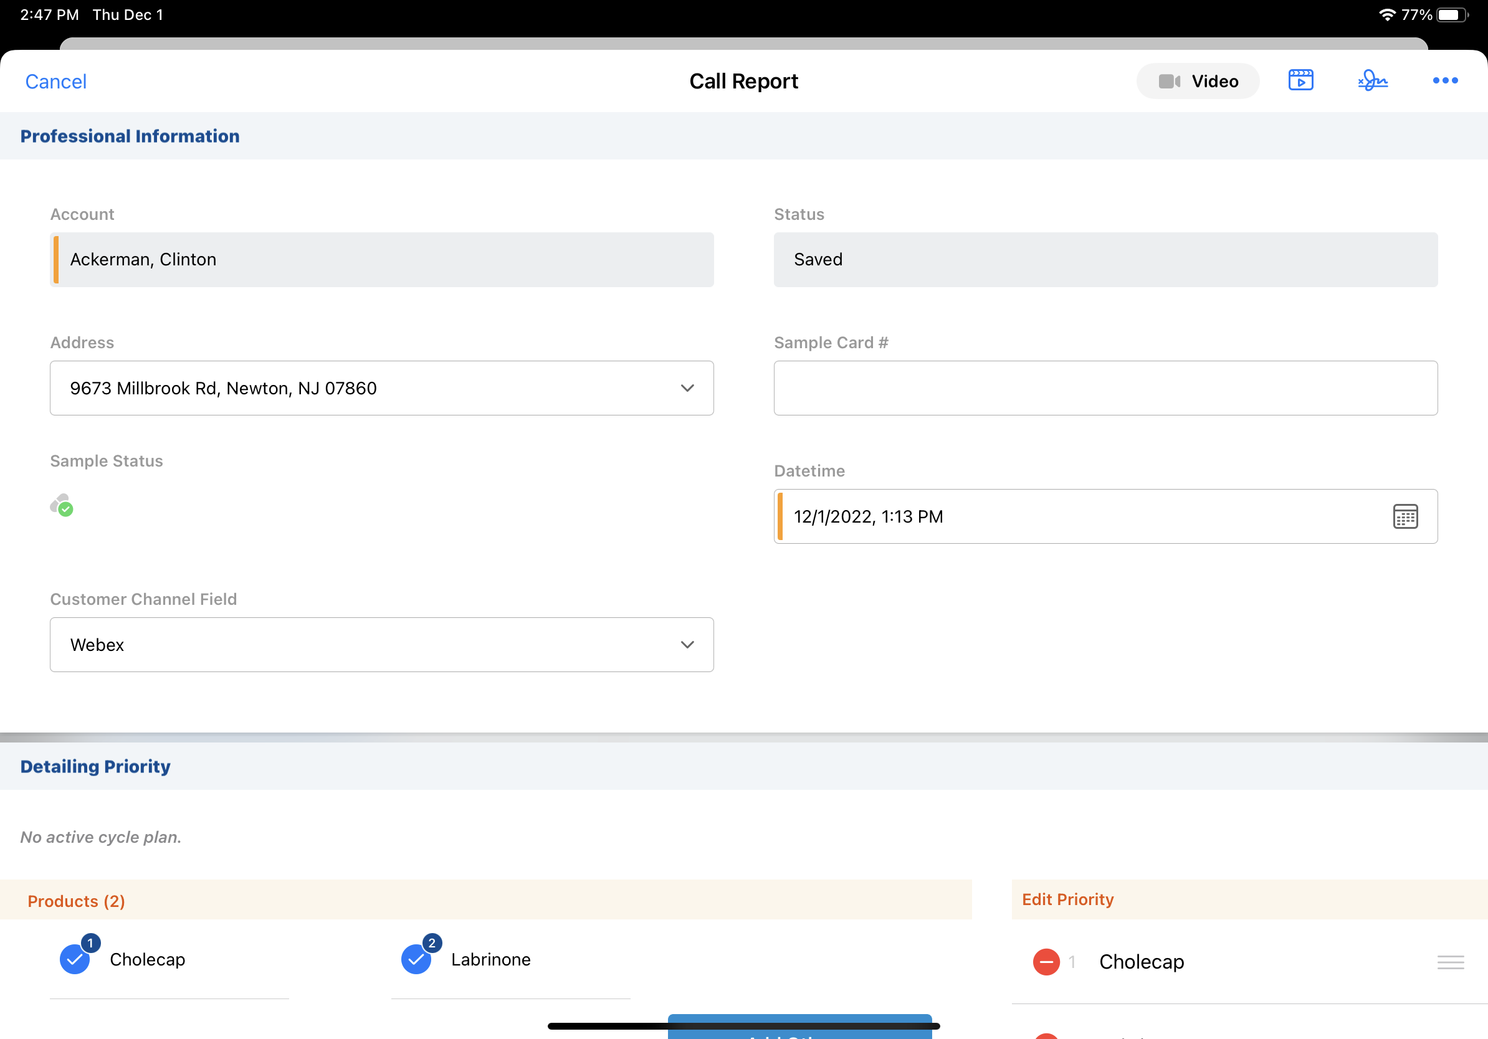Remove Cholecap using red minus icon

1046,962
